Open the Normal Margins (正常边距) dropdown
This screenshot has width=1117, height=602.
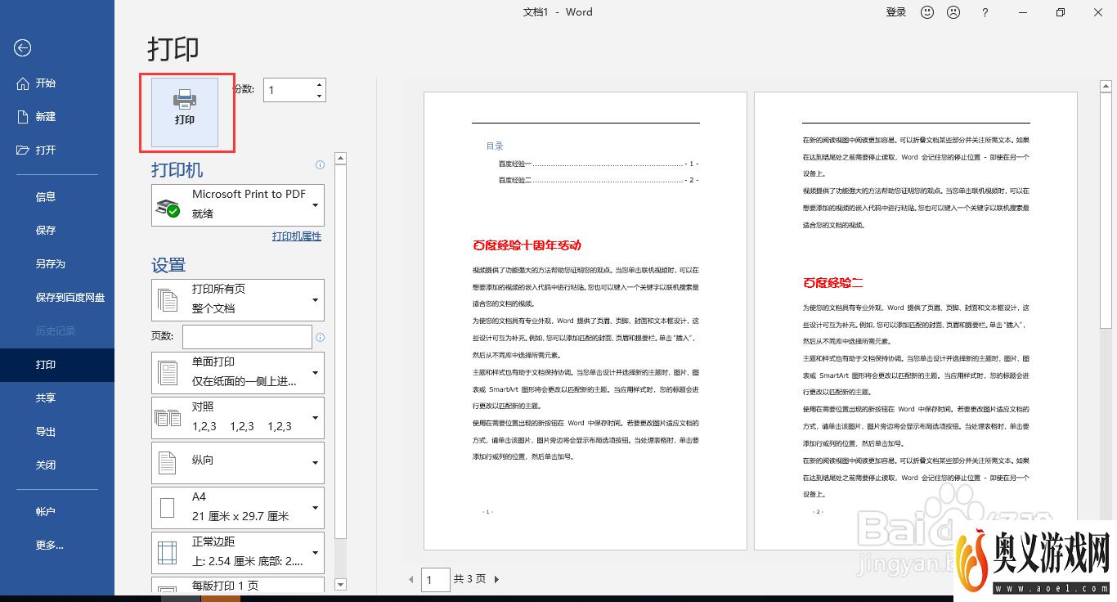tap(238, 552)
